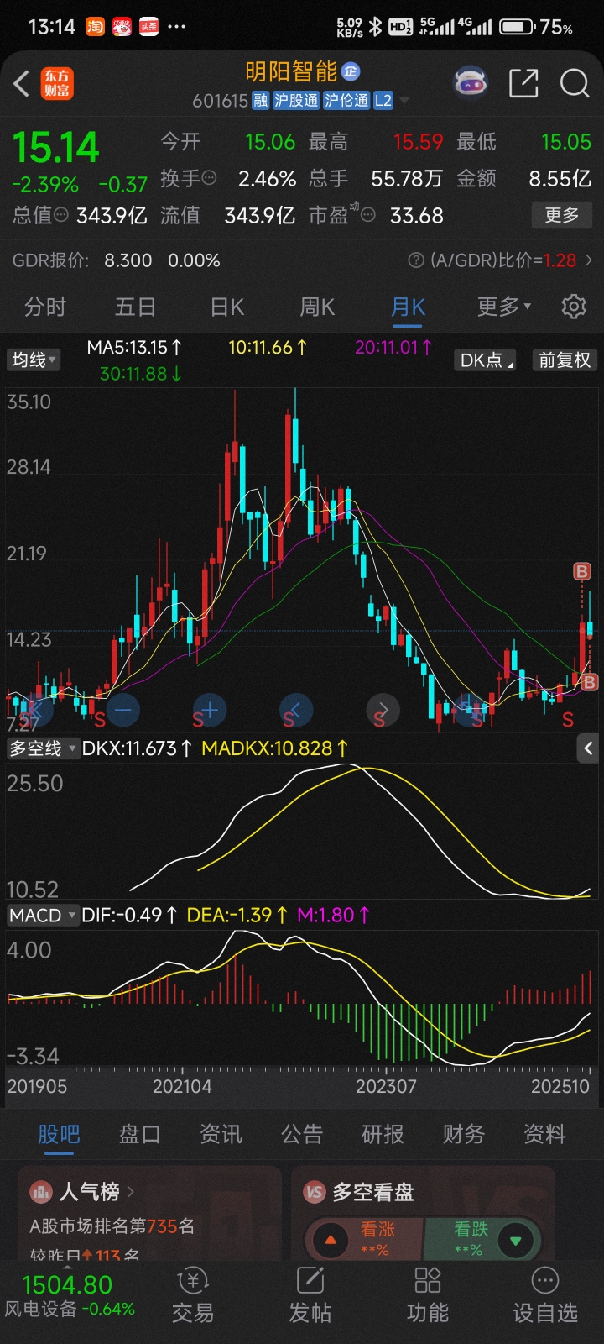
Task: Switch to 分时 chart tab
Action: [x=45, y=307]
